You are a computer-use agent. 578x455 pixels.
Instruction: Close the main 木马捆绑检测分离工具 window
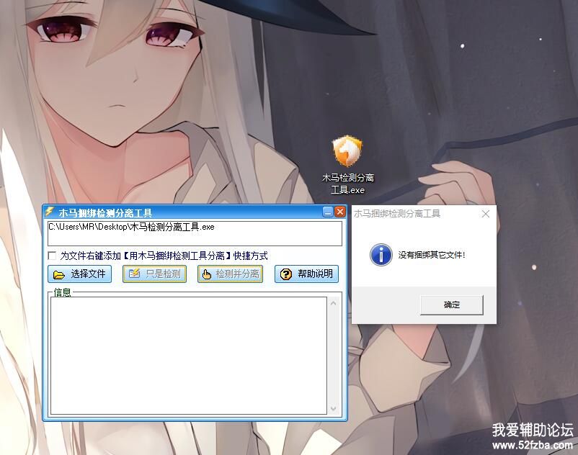coord(340,212)
